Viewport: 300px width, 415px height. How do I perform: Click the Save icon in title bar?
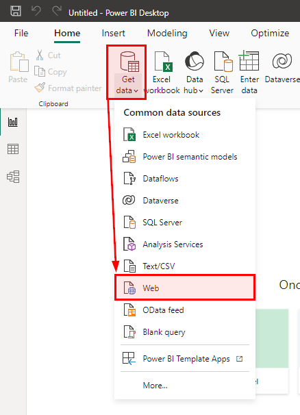[x=16, y=11]
